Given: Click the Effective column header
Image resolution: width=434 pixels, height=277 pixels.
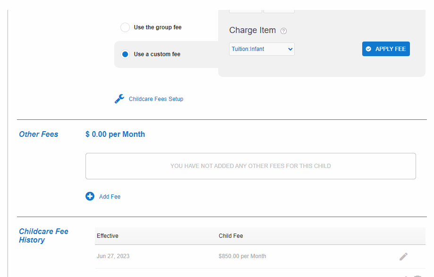Looking at the screenshot, I should (x=108, y=236).
